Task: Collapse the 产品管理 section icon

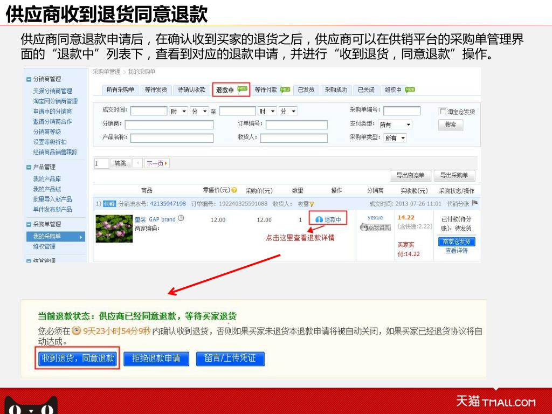Action: [x=29, y=167]
